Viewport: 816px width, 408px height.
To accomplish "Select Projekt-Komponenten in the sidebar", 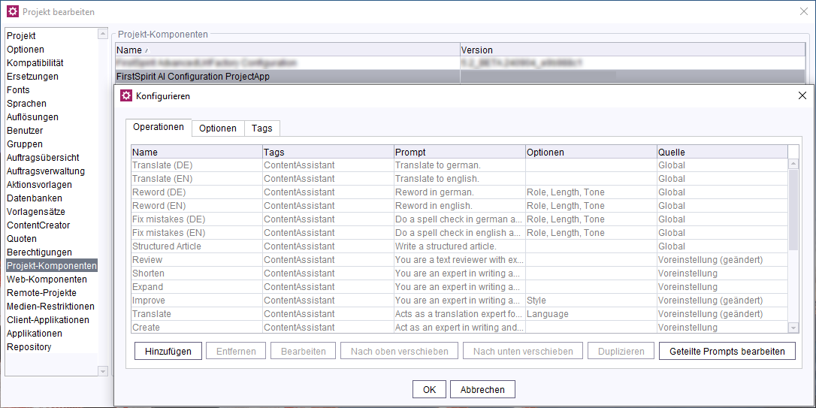I will [52, 266].
